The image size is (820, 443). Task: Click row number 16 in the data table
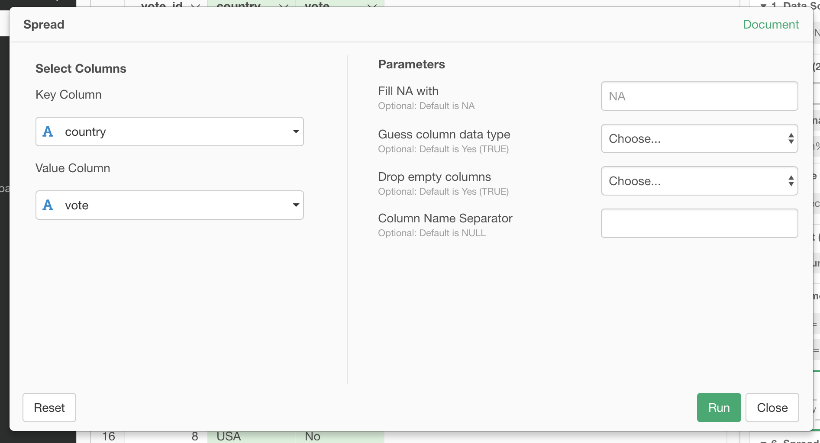[108, 436]
